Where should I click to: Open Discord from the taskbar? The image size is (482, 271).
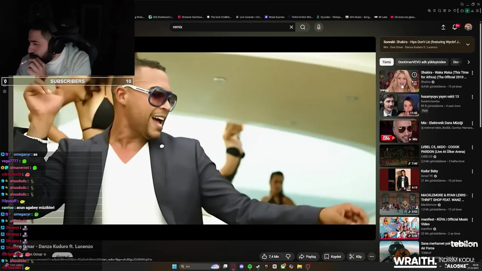(x=241, y=266)
